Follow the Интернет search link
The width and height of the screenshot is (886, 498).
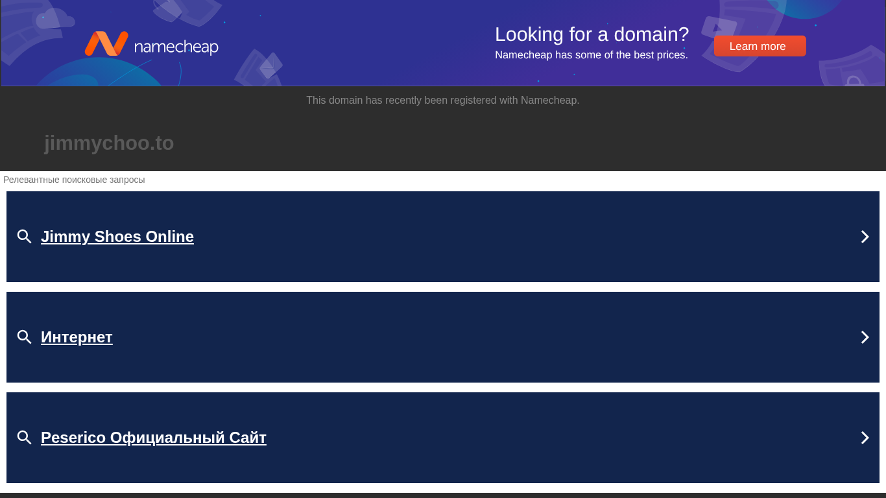(x=77, y=337)
